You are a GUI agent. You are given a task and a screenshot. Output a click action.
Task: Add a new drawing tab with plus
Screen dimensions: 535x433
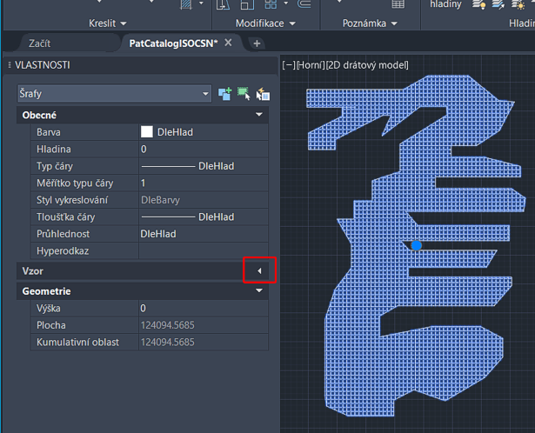pos(257,43)
